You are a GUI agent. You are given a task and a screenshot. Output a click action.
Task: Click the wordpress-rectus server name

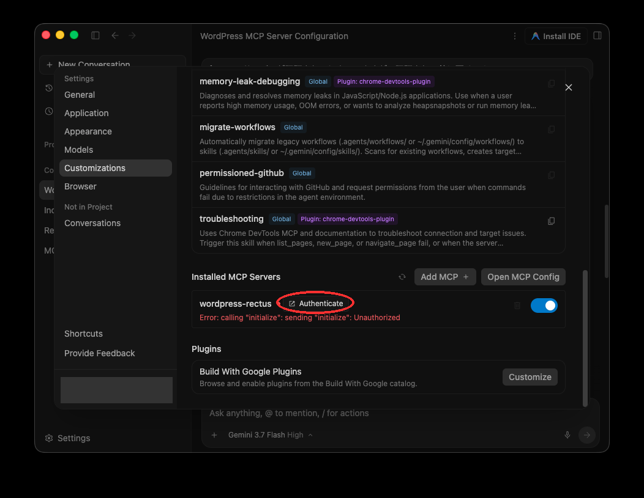[235, 304]
